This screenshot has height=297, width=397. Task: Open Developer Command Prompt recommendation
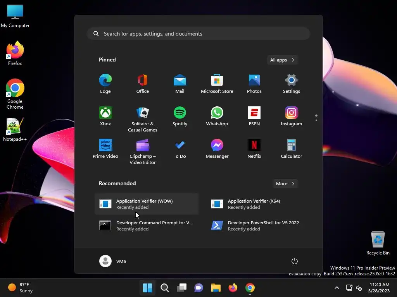147,226
